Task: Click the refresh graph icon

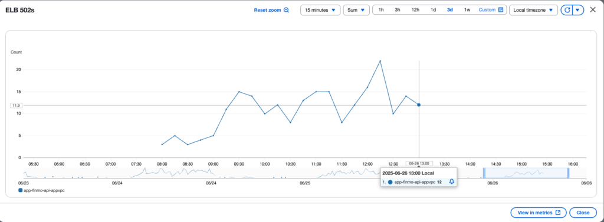Action: click(567, 10)
